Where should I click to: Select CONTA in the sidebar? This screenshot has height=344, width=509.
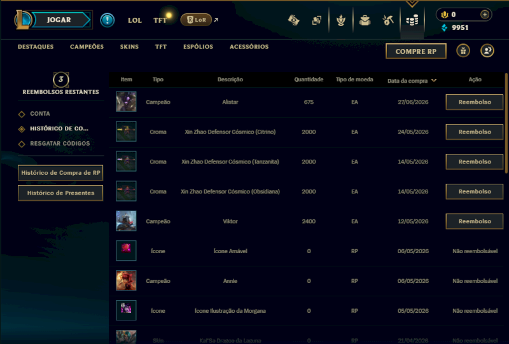point(40,114)
